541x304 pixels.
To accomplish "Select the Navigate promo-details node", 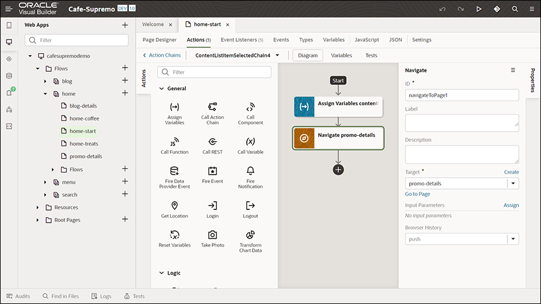I will pos(338,138).
